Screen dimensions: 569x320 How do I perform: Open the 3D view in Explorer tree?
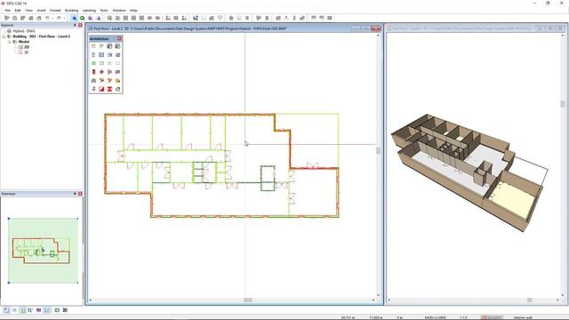[26, 52]
